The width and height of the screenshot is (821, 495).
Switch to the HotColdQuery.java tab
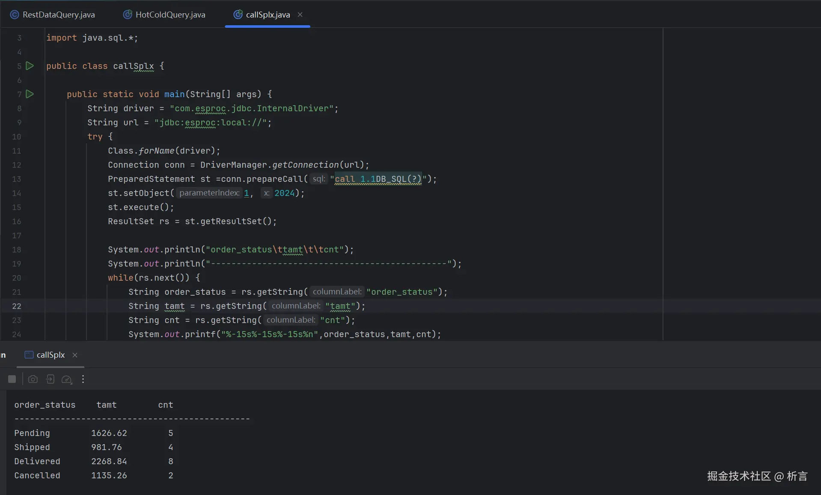(x=164, y=15)
